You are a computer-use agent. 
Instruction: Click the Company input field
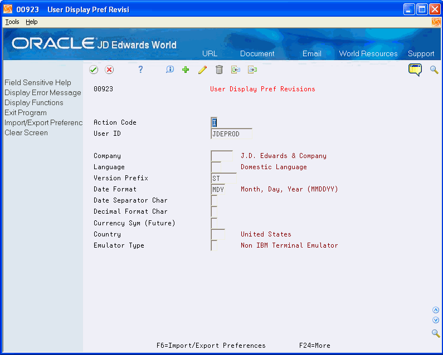(x=222, y=156)
